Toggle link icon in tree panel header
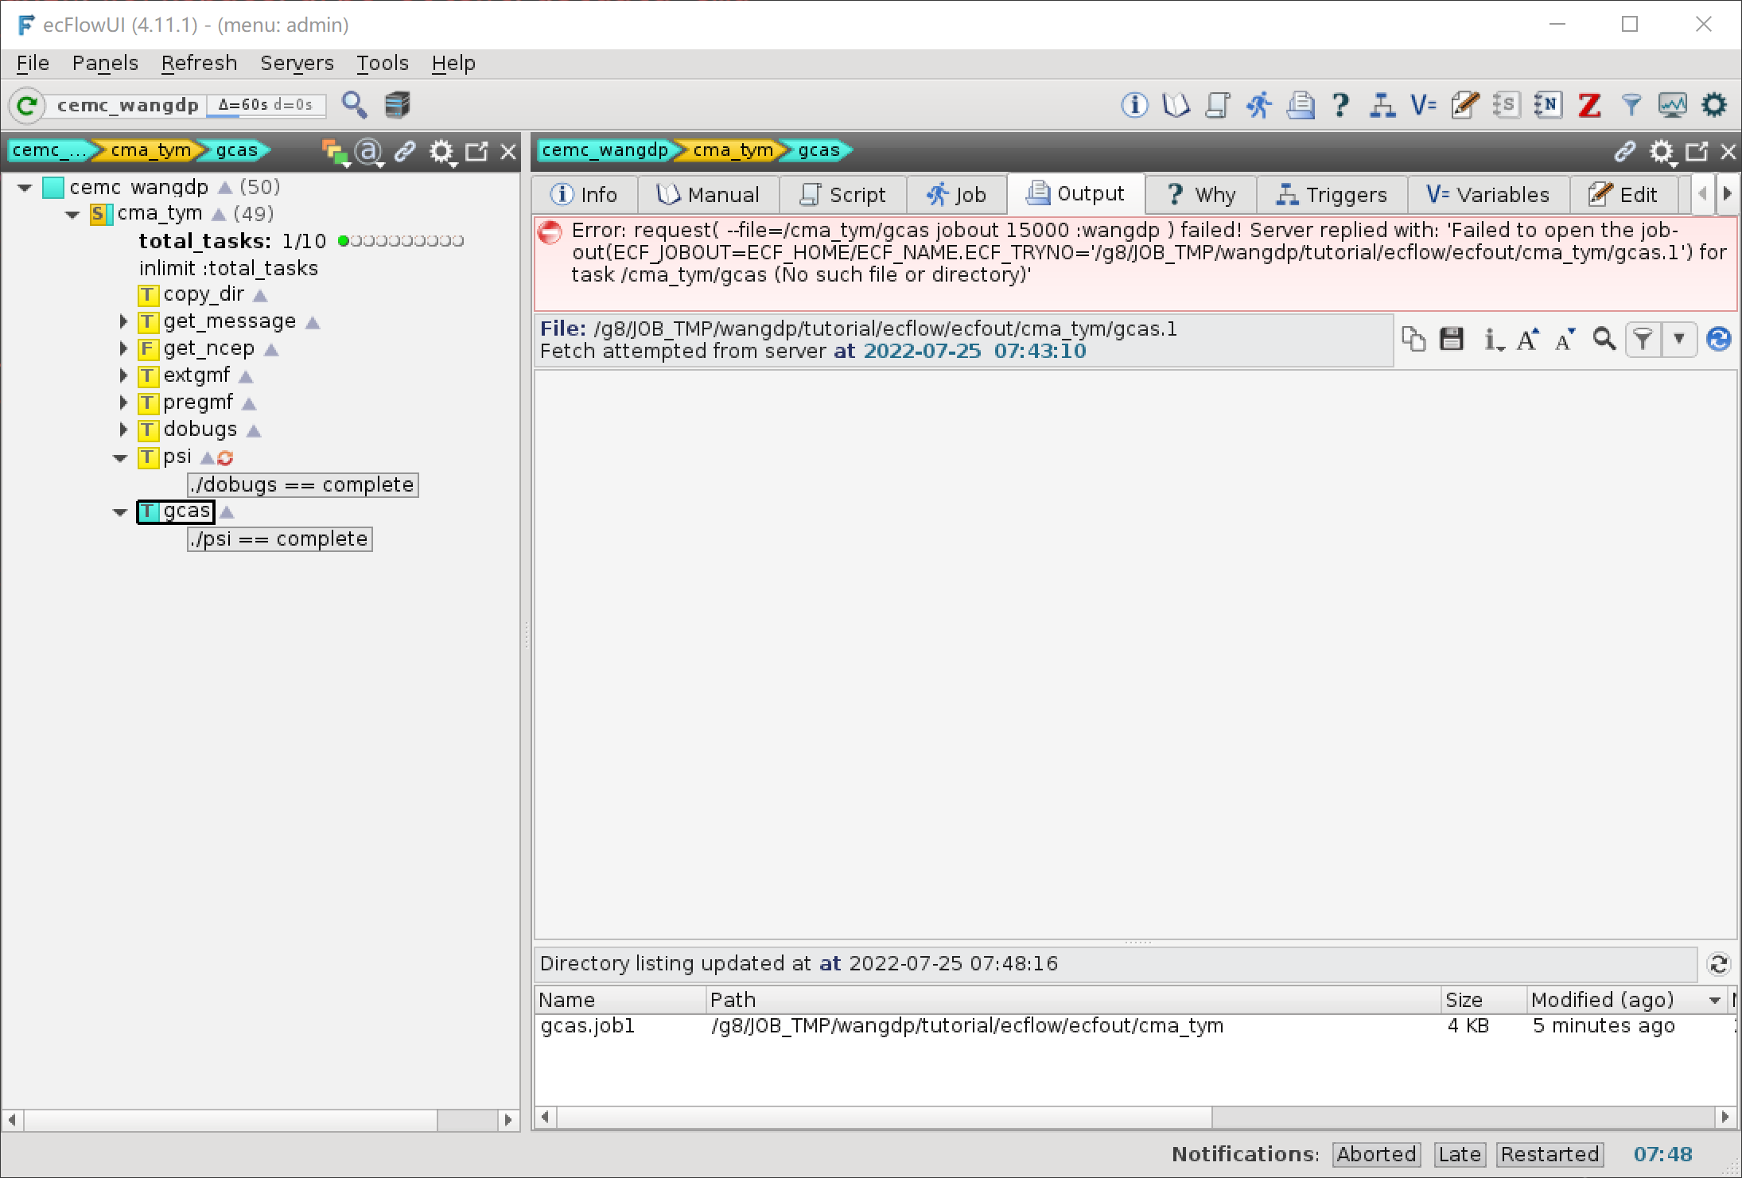 pyautogui.click(x=405, y=151)
